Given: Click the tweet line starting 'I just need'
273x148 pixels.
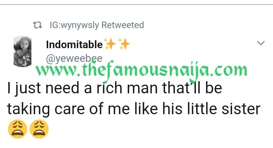Looking at the screenshot, I should click(115, 88).
